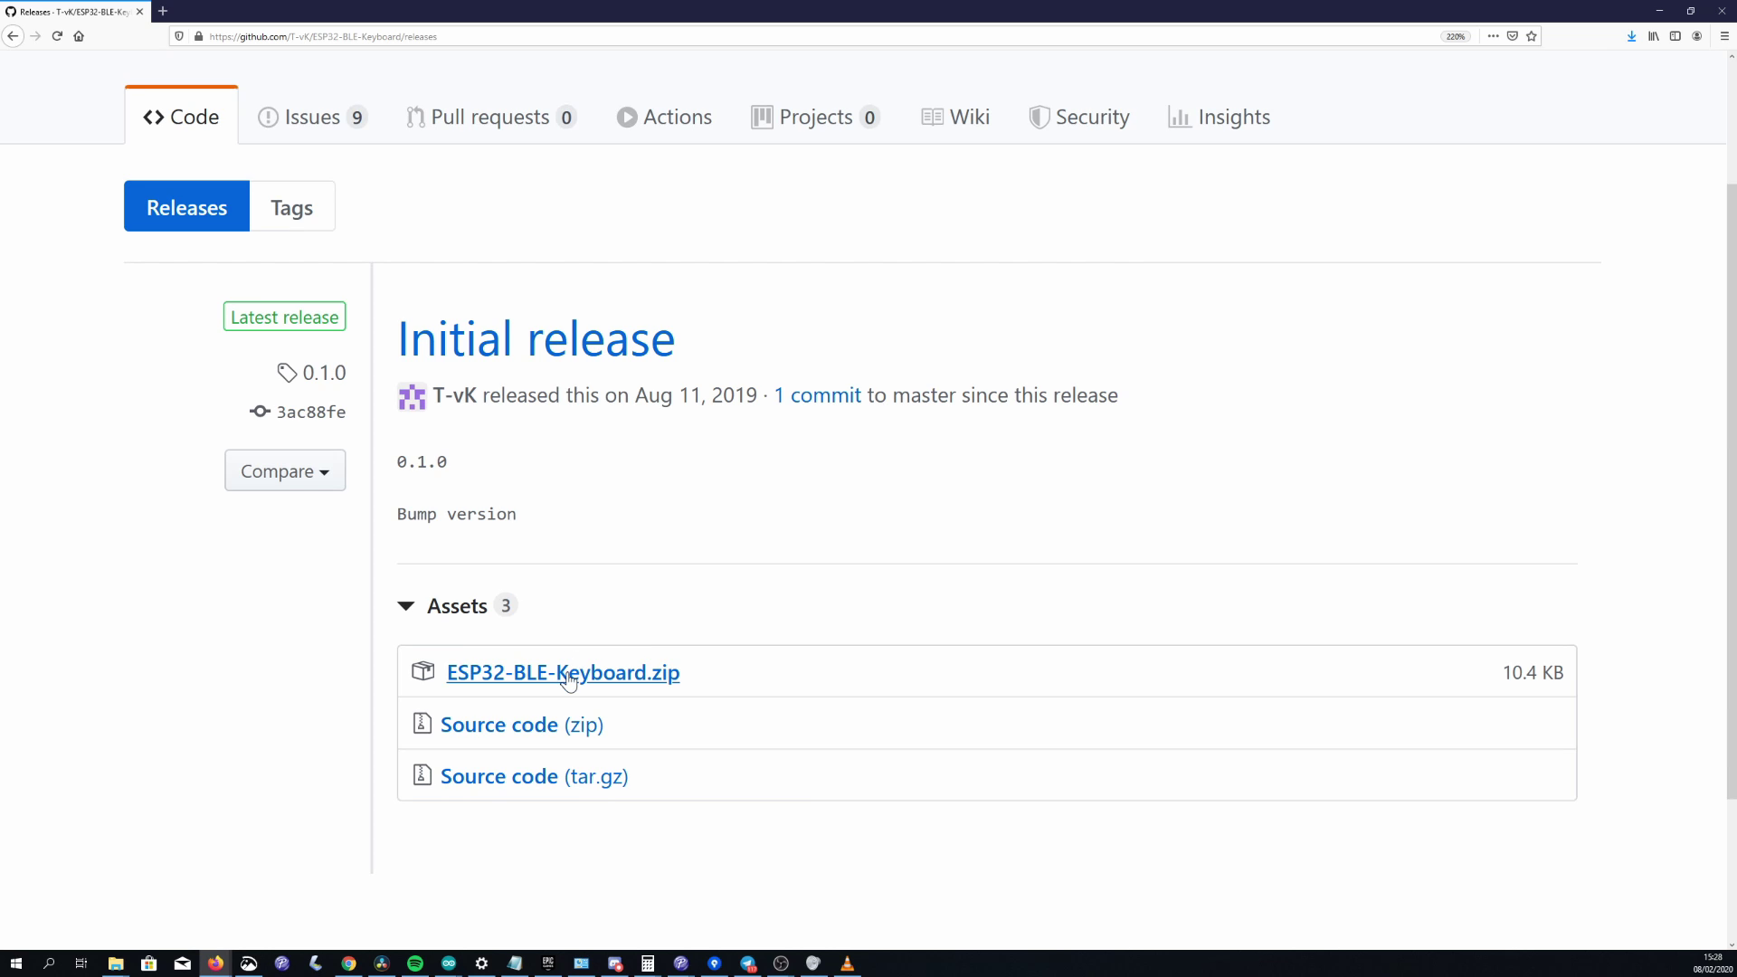Go to the Pull requests tab
The width and height of the screenshot is (1737, 977).
pyautogui.click(x=489, y=118)
